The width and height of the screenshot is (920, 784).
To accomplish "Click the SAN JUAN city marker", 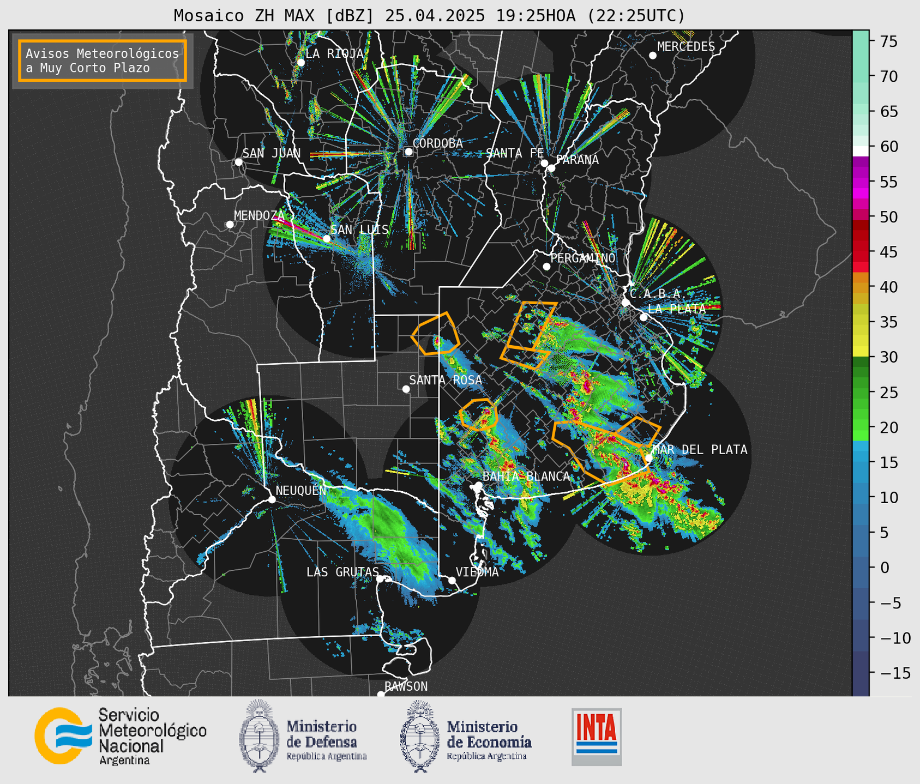I will [x=238, y=162].
